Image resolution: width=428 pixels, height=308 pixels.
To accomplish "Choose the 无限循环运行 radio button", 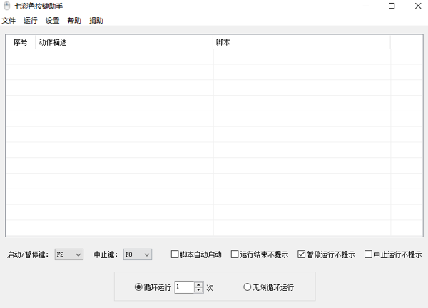I will pyautogui.click(x=248, y=287).
